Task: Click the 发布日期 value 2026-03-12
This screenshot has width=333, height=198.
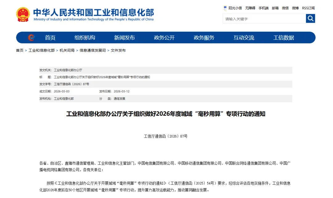Action: coord(121,91)
